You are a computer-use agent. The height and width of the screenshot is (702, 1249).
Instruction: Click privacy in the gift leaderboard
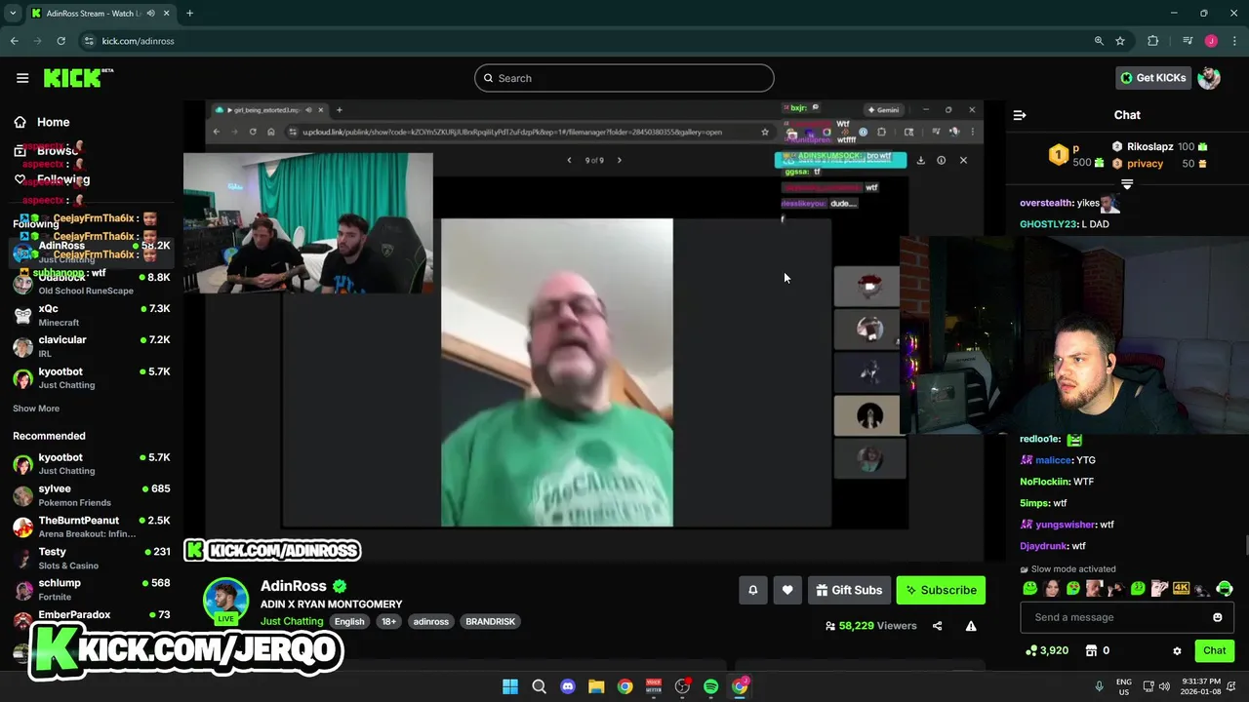click(x=1145, y=164)
